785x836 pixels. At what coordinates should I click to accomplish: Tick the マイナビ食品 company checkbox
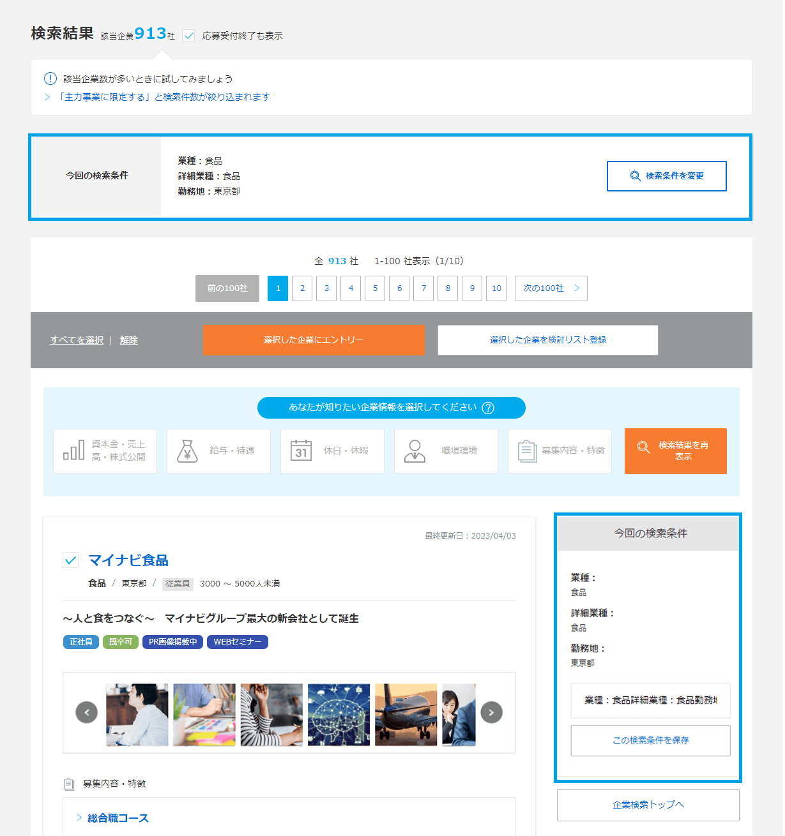tap(71, 560)
